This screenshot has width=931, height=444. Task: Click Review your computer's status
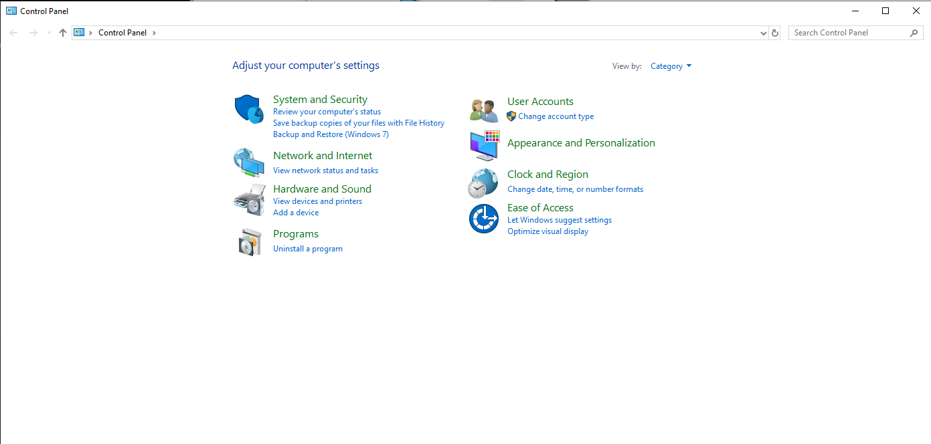tap(327, 112)
